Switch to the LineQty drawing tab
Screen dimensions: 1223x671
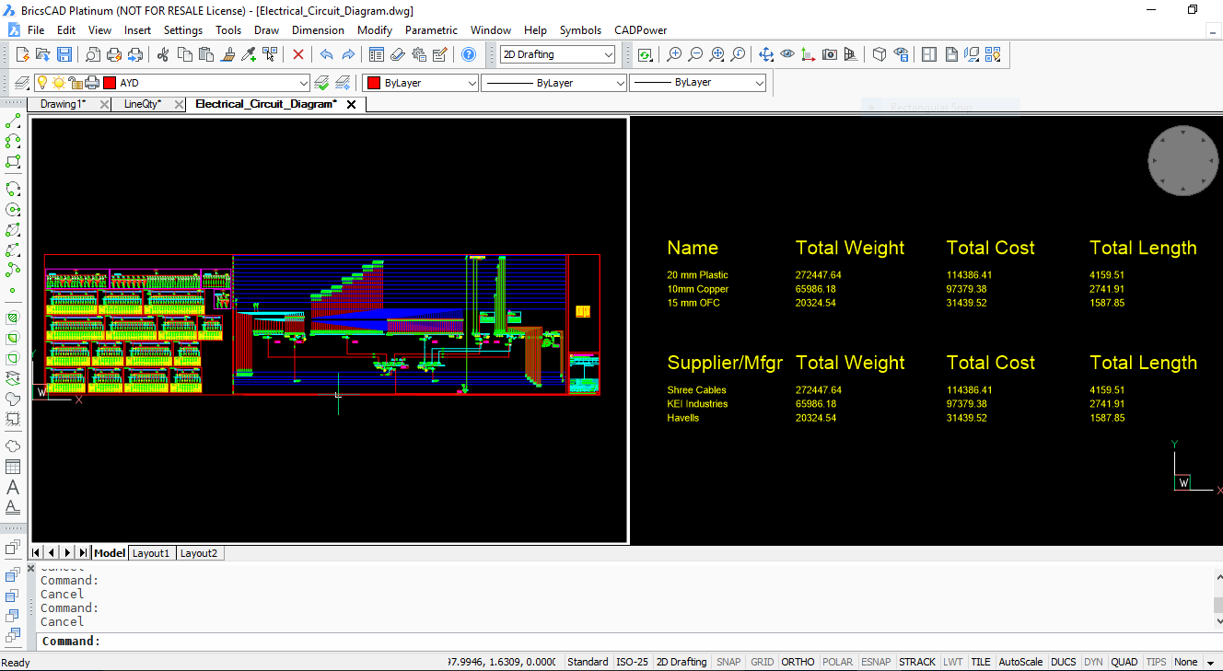(142, 104)
